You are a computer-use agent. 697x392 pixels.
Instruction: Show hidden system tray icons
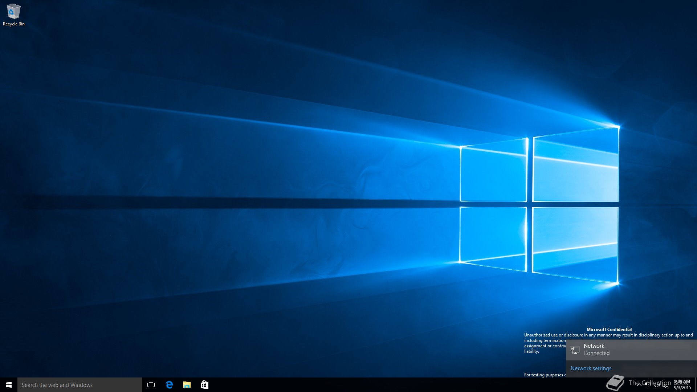[x=639, y=385]
